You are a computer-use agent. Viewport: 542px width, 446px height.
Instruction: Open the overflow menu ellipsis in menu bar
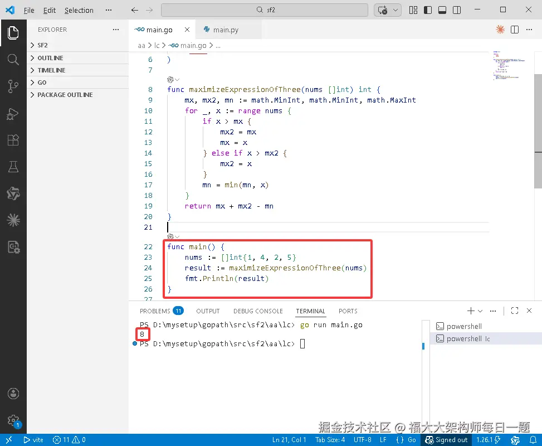tap(109, 10)
